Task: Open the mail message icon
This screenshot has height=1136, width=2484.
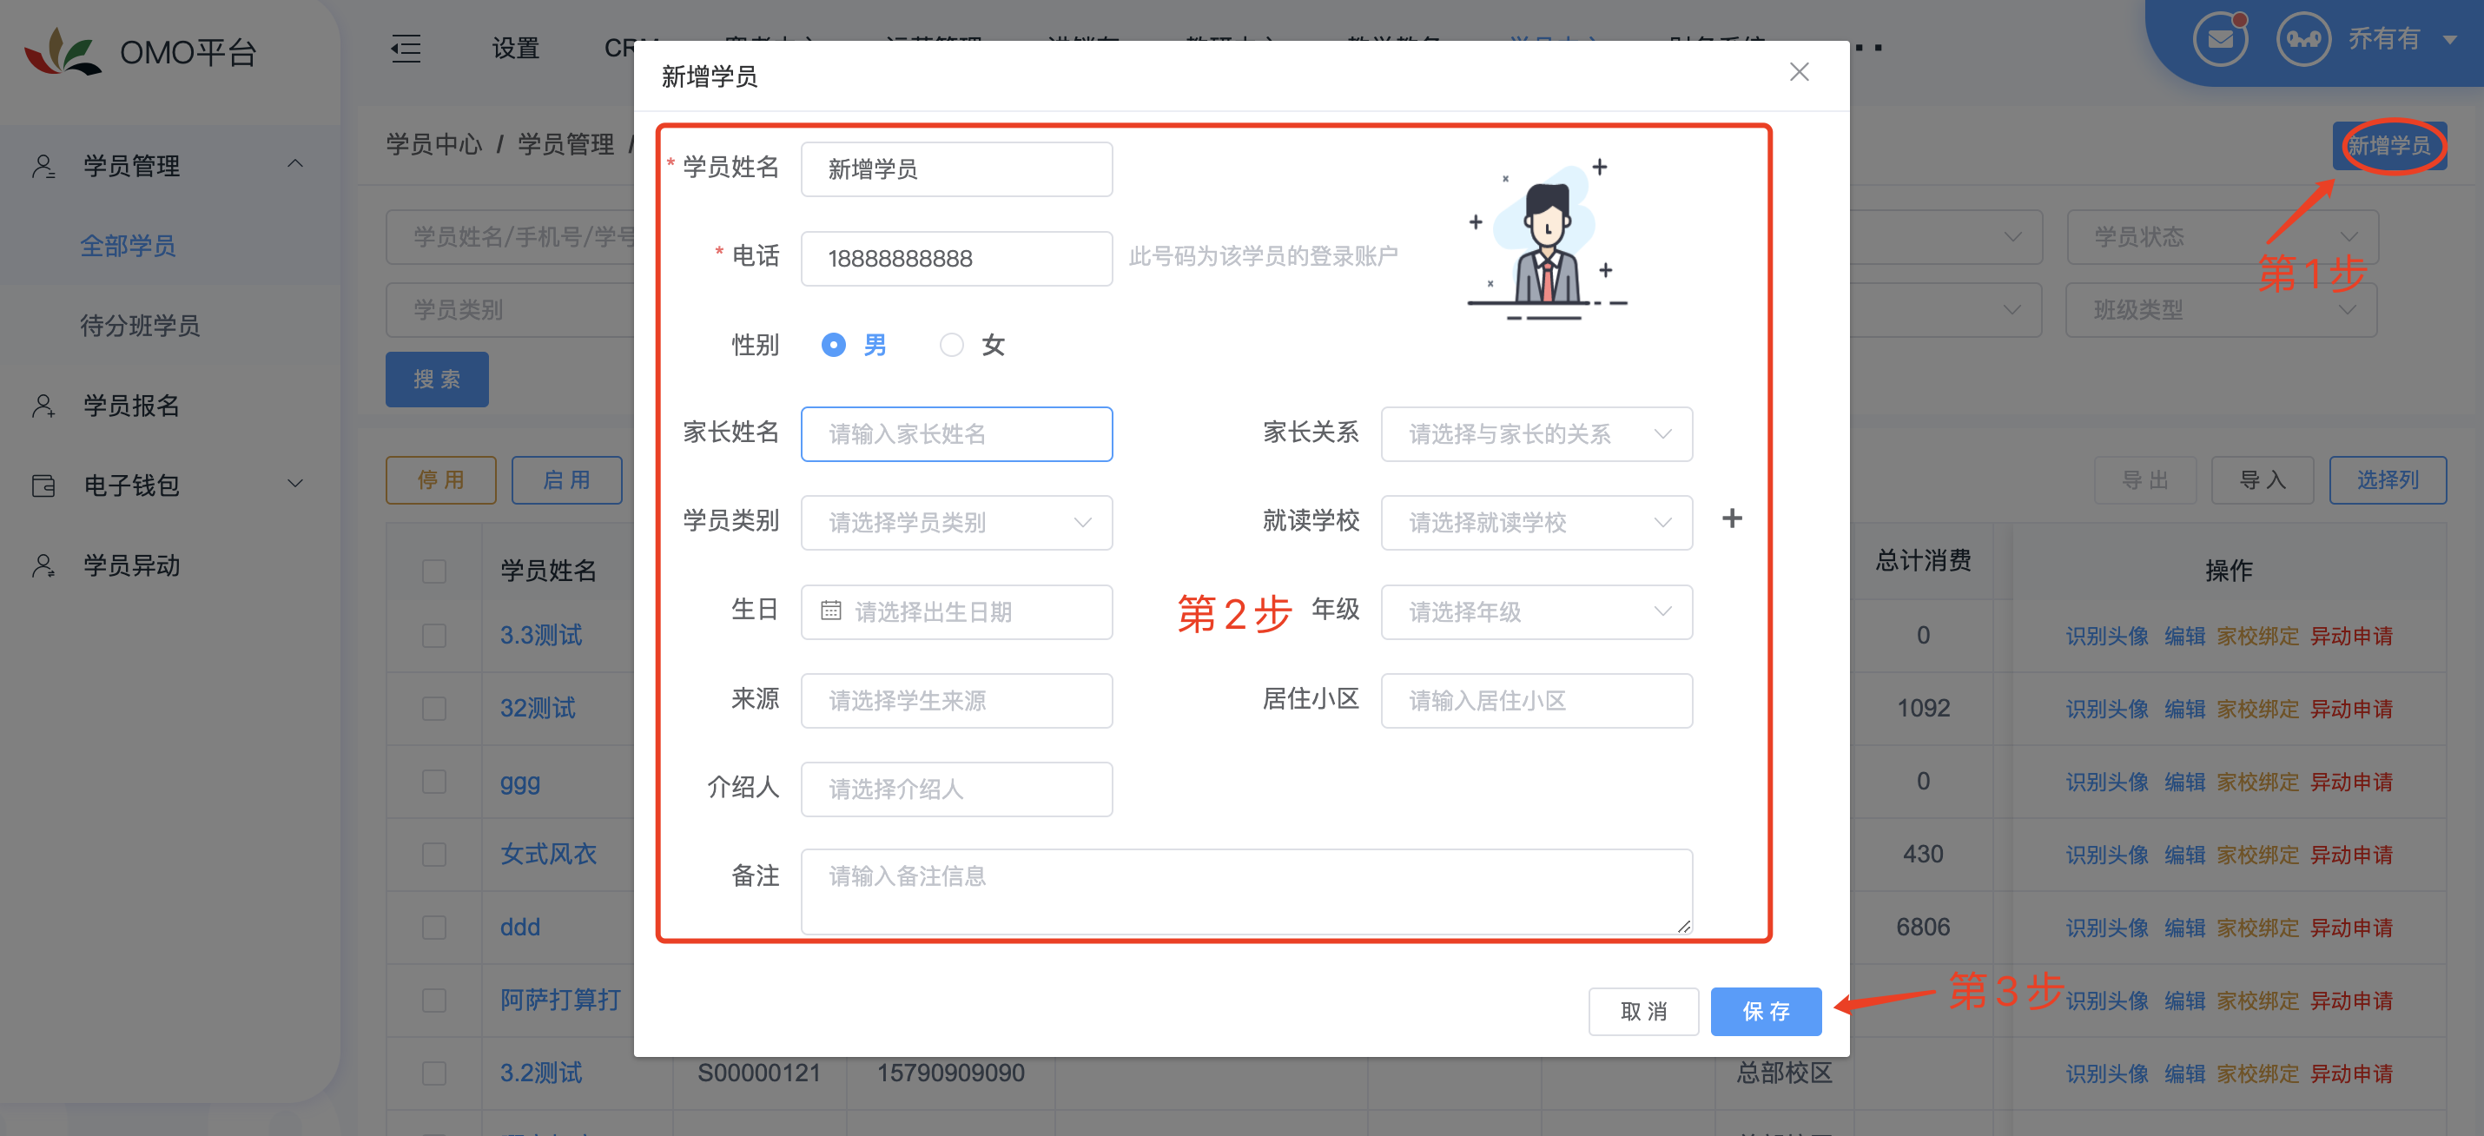Action: coord(2219,38)
